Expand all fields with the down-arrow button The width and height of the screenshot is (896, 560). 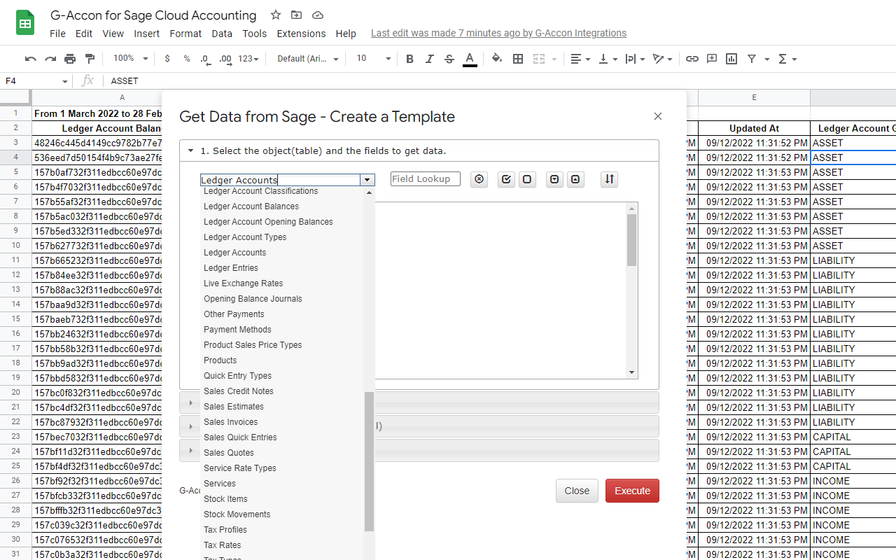[x=554, y=179]
